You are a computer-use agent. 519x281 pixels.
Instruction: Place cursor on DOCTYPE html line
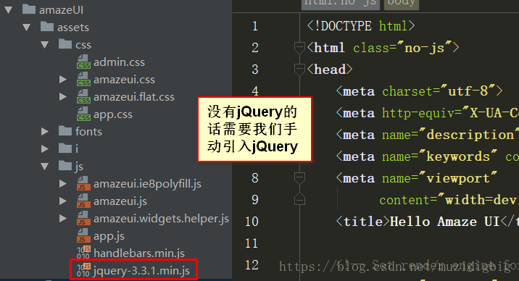(361, 26)
